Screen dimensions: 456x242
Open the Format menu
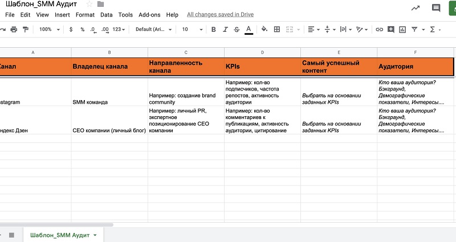(85, 15)
